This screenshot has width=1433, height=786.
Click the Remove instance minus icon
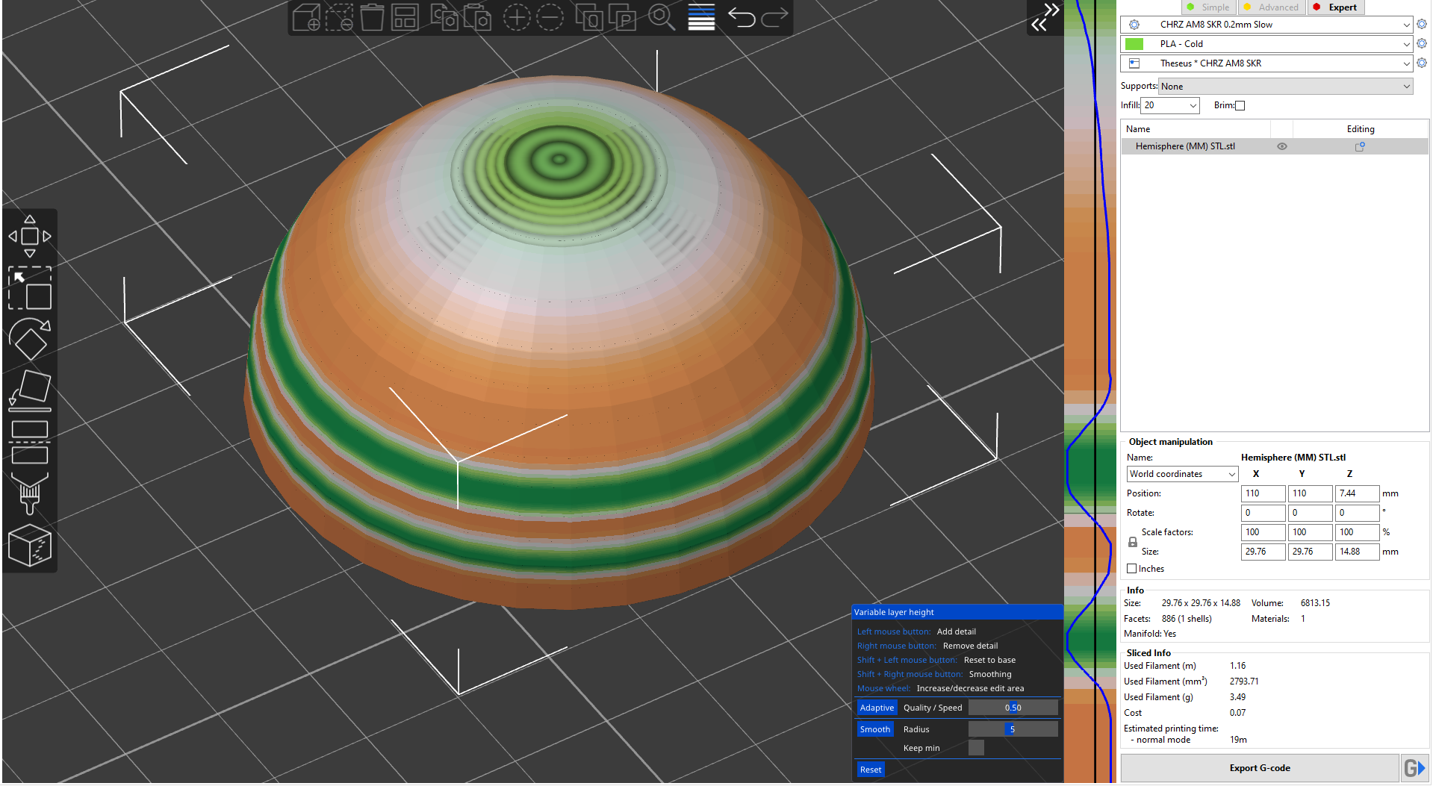[550, 17]
